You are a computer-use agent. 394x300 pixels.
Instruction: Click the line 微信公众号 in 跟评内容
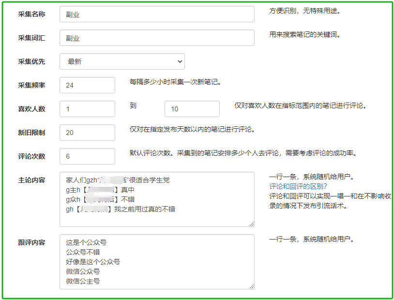click(83, 271)
